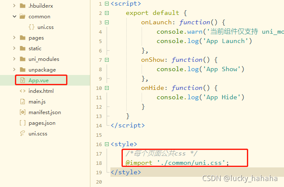Click the main.js file icon
This screenshot has height=187, width=284.
(x=23, y=102)
